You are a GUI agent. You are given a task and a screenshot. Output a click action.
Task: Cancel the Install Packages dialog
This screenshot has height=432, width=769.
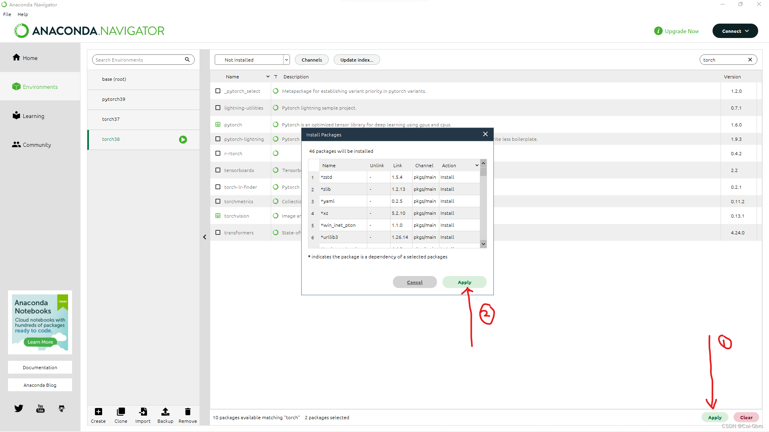pos(415,282)
